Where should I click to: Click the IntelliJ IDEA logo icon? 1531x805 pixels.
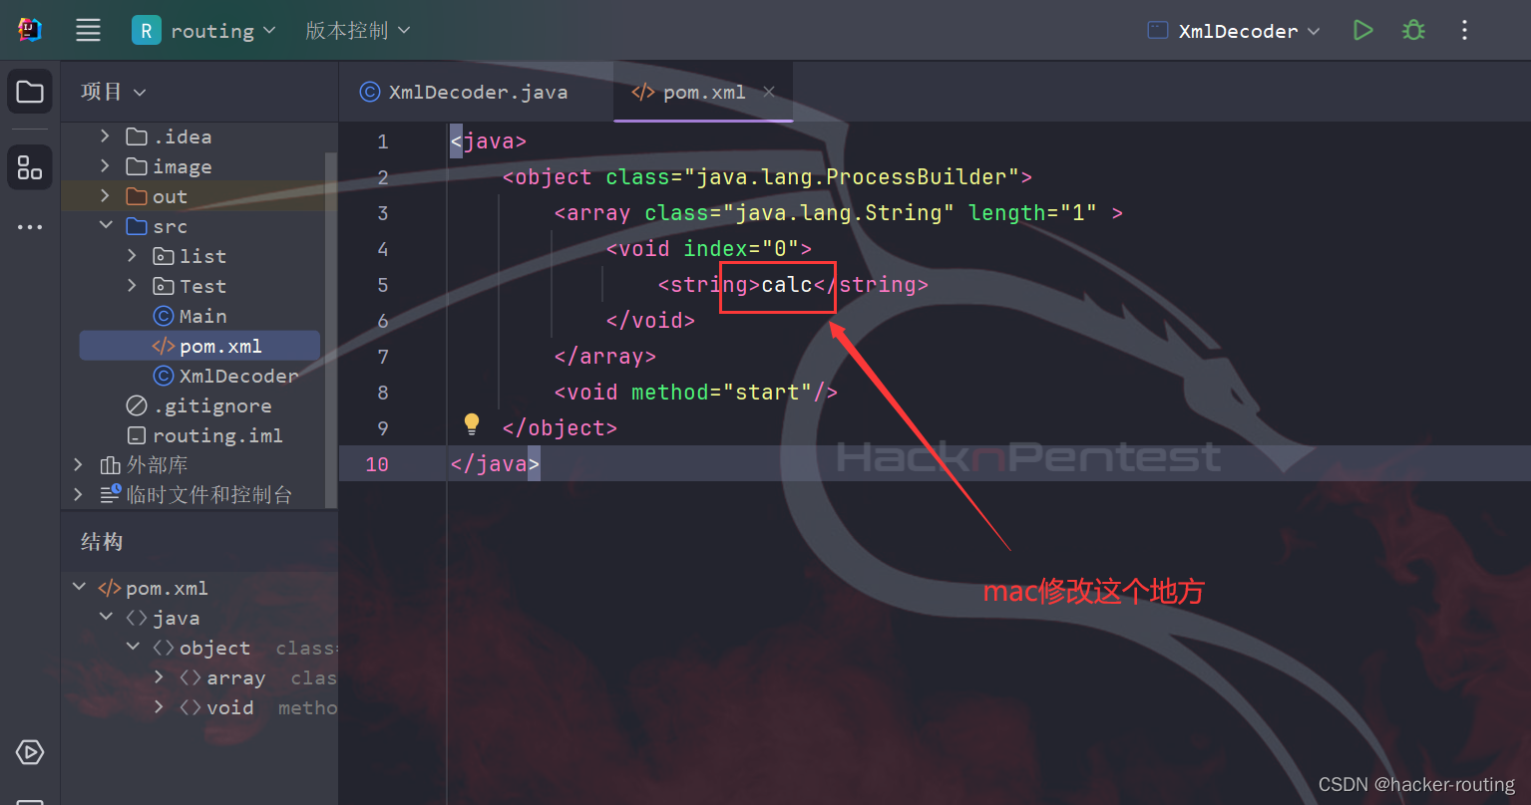(x=29, y=30)
